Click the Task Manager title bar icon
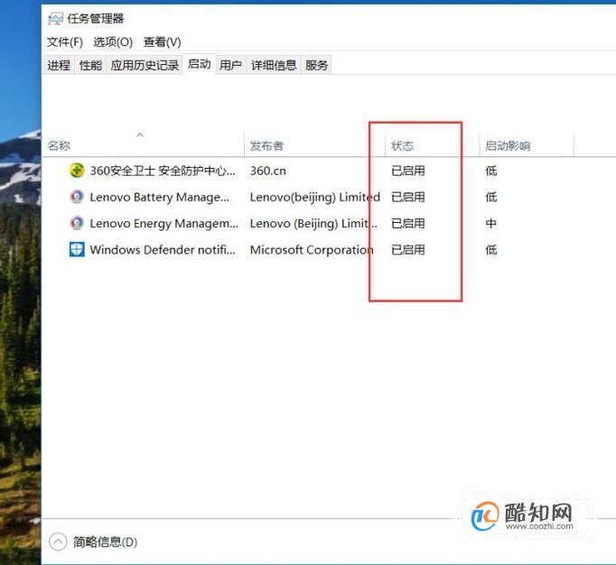The height and width of the screenshot is (565, 616). [55, 18]
